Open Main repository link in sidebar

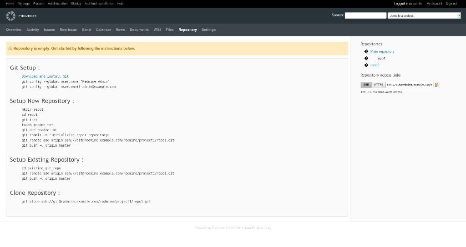coord(382,52)
